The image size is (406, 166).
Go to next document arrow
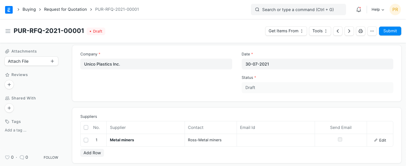tap(349, 31)
